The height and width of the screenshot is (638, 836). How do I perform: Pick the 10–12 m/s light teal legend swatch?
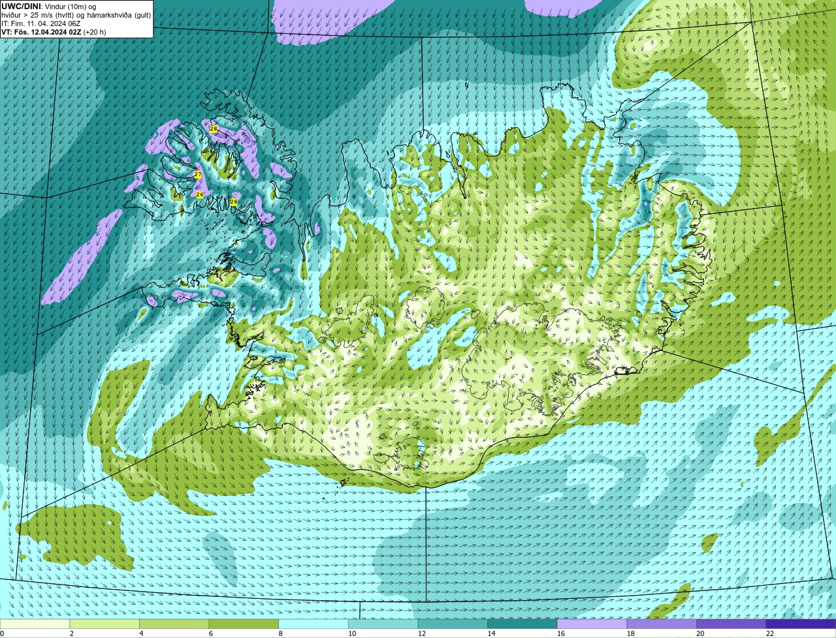click(383, 624)
